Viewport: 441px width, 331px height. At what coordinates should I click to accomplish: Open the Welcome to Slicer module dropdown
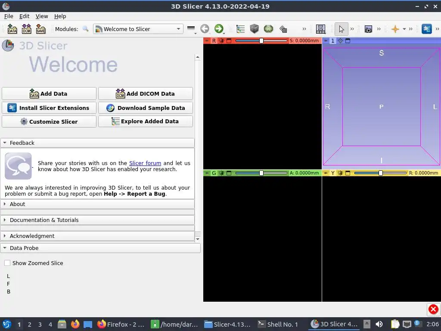tap(138, 29)
